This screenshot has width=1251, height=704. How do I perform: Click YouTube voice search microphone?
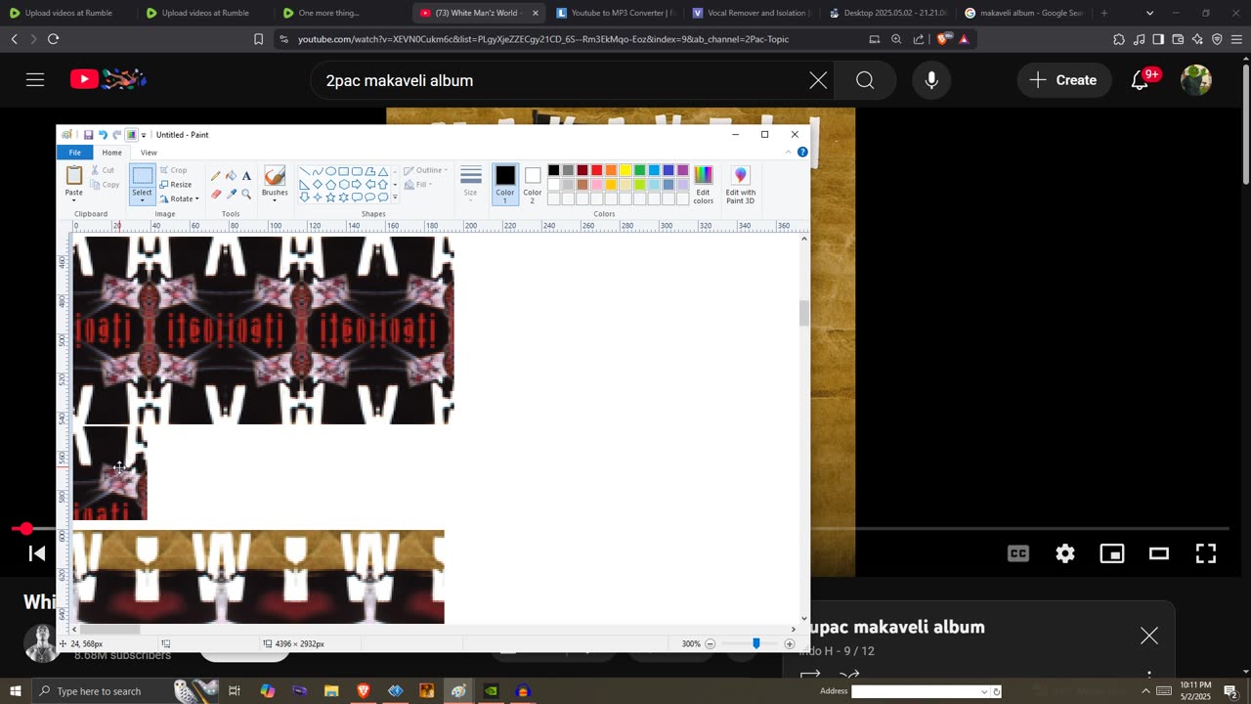931,80
